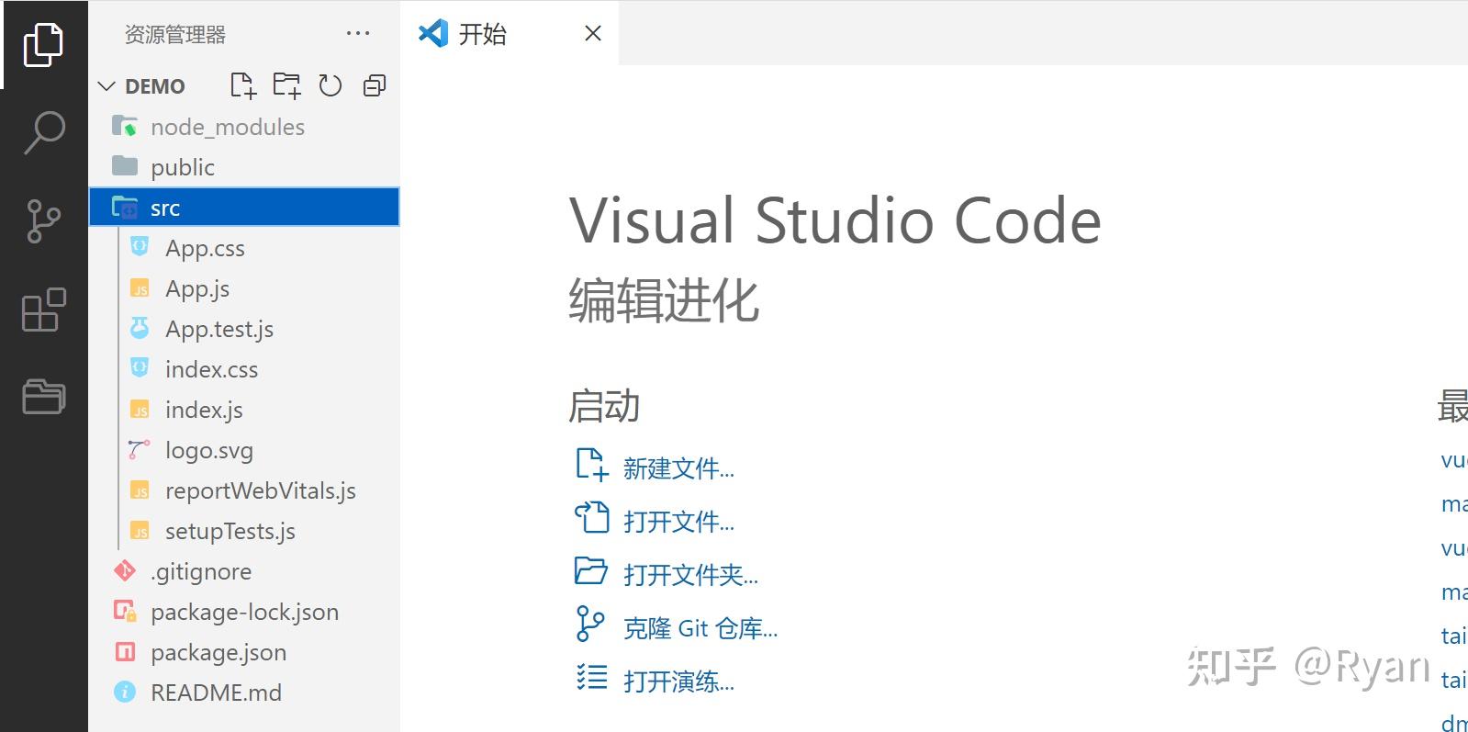Image resolution: width=1468 pixels, height=732 pixels.
Task: Click the git branch icon beside 克隆 Git
Action: click(589, 624)
